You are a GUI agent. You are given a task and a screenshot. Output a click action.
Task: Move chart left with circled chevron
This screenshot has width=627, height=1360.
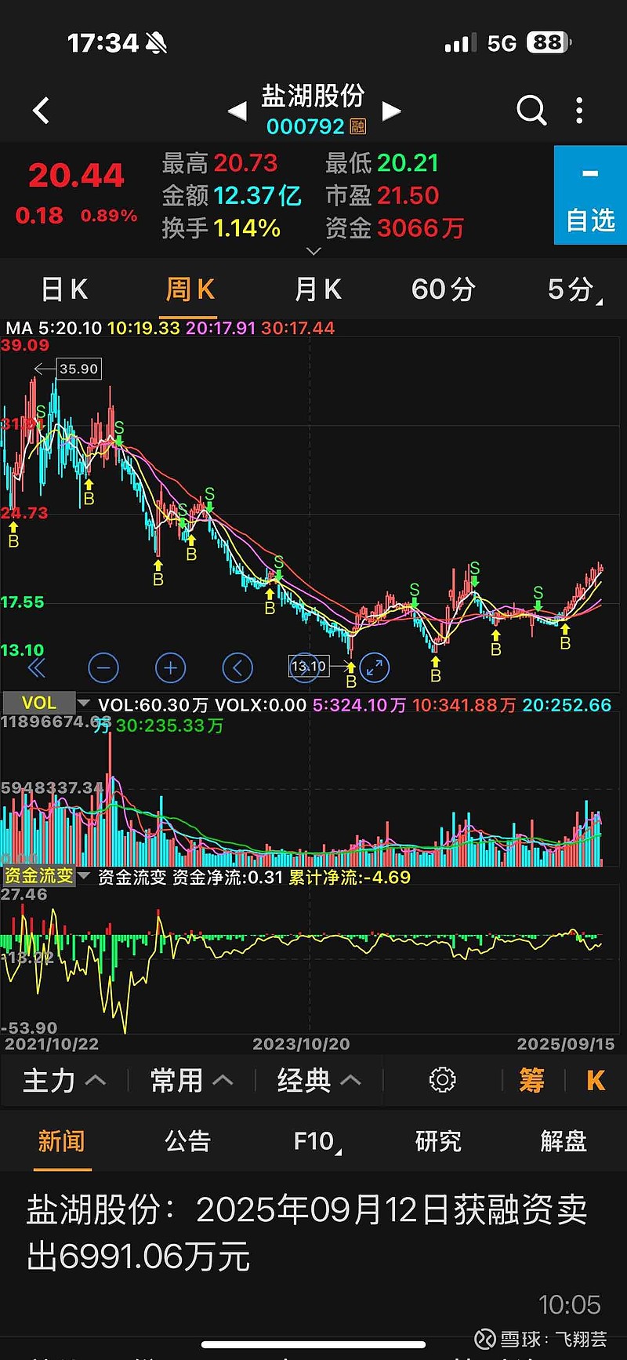pos(237,668)
